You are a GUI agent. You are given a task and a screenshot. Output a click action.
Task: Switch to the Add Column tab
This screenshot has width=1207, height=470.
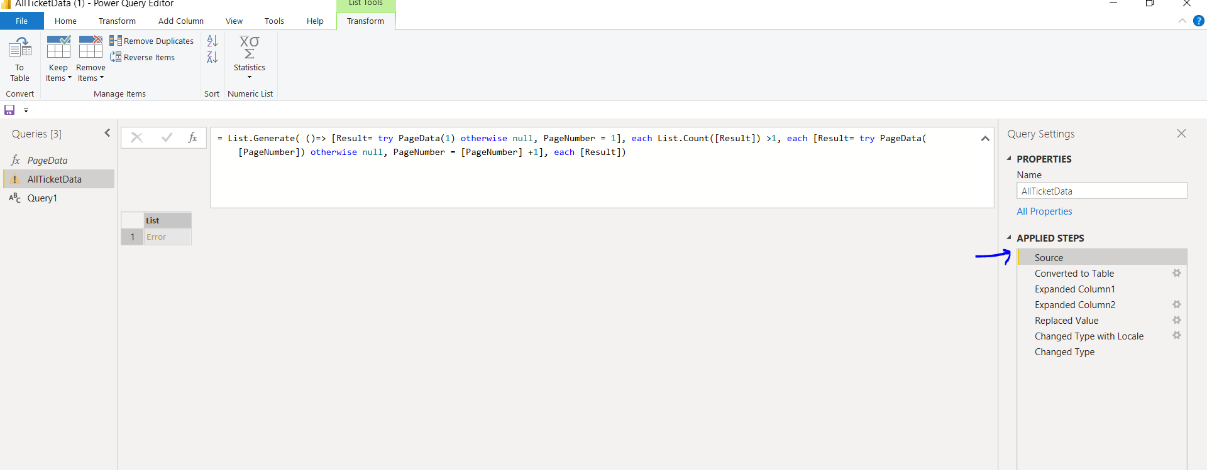181,21
